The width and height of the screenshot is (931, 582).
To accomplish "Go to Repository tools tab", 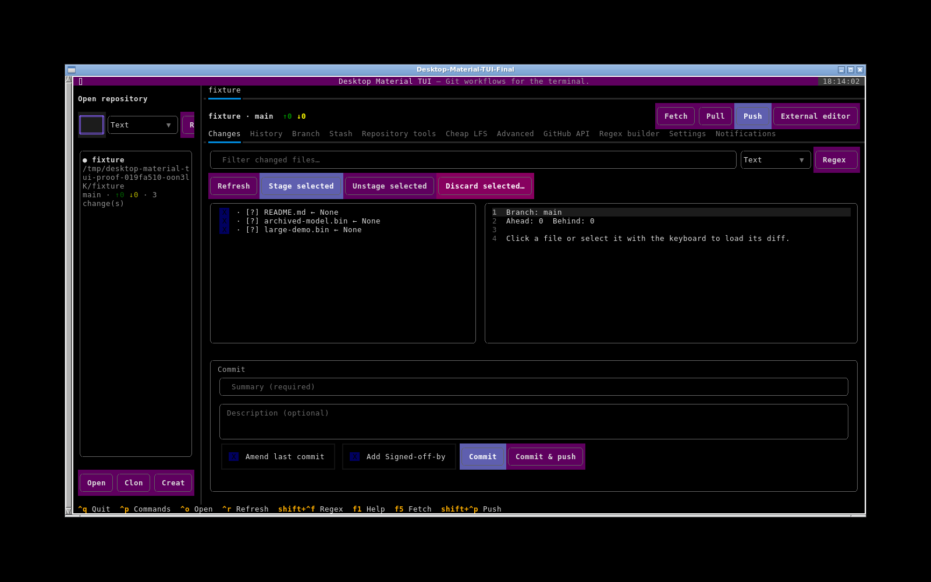I will (x=399, y=134).
